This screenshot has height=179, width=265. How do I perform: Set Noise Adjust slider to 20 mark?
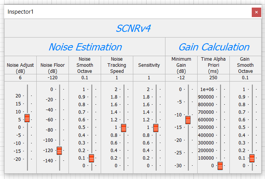click(x=27, y=96)
